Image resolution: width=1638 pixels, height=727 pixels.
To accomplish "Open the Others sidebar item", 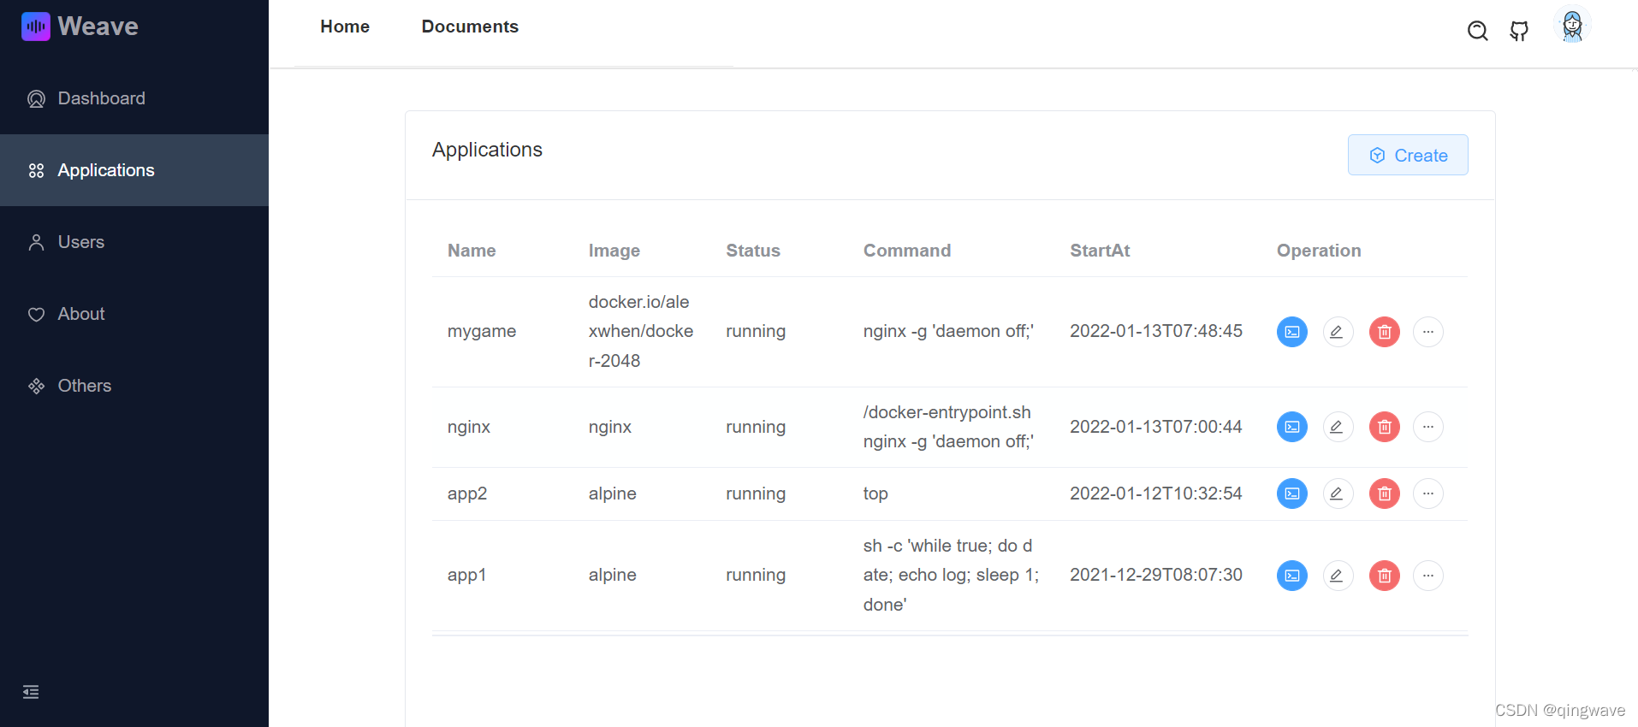I will [x=134, y=386].
